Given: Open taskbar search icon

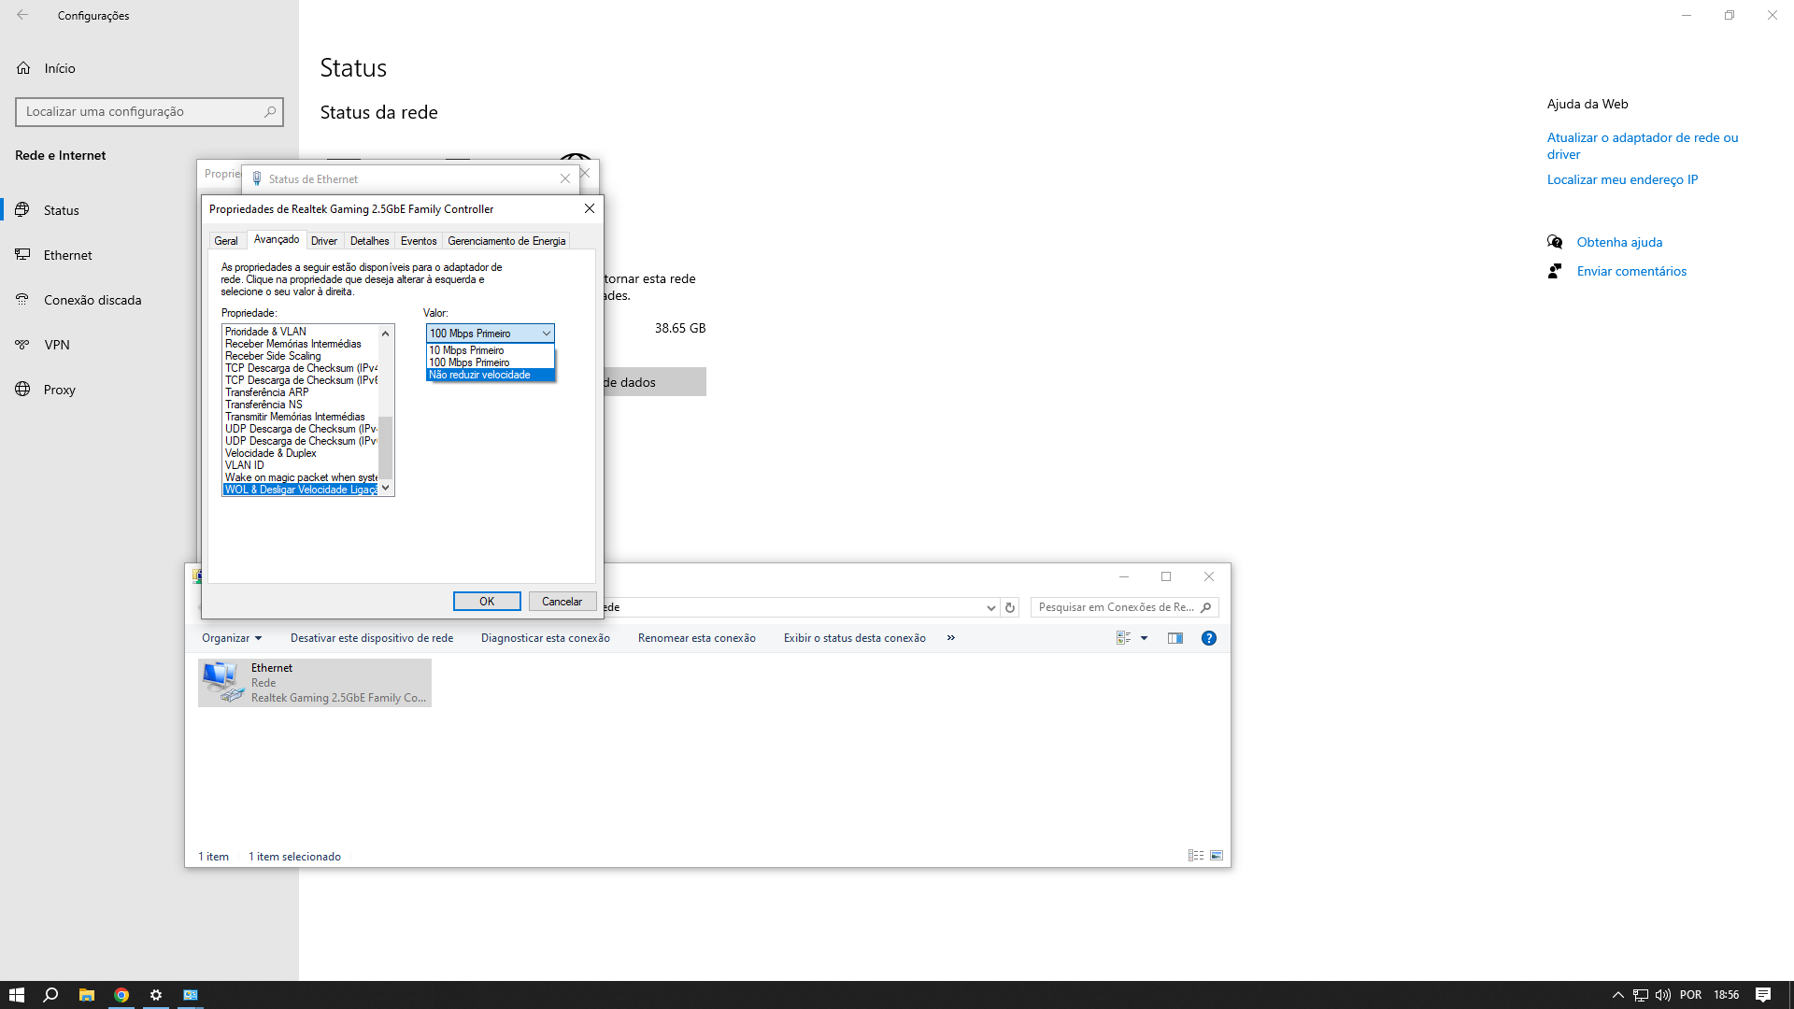Looking at the screenshot, I should (x=51, y=995).
